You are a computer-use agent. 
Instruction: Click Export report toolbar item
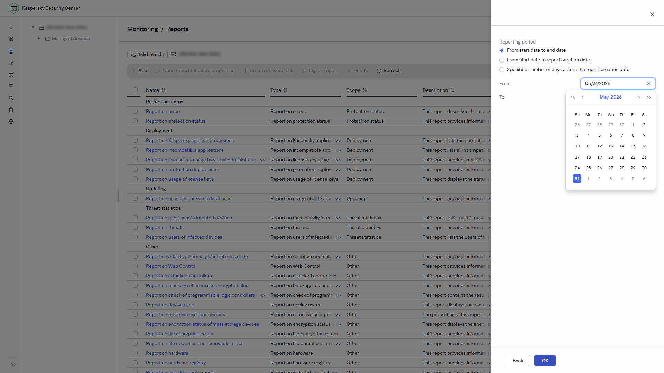pyautogui.click(x=320, y=70)
